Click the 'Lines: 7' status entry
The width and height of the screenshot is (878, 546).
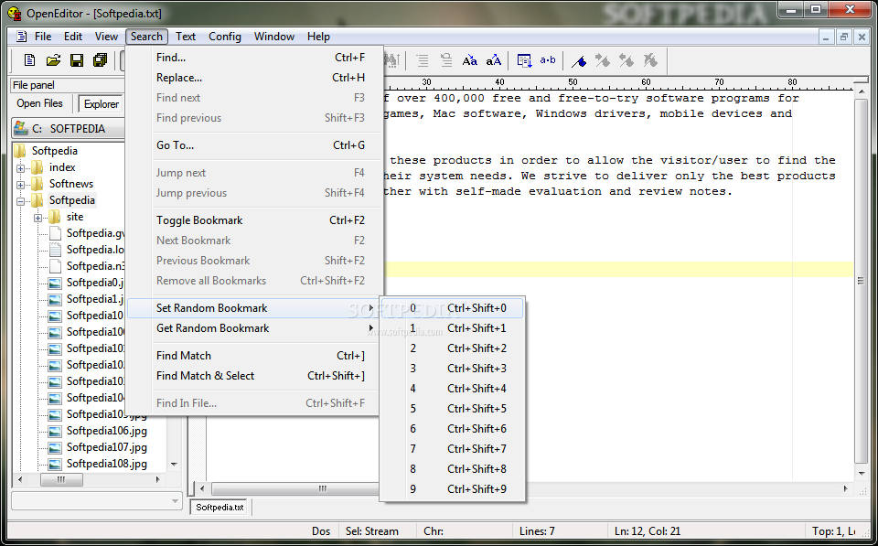click(537, 530)
